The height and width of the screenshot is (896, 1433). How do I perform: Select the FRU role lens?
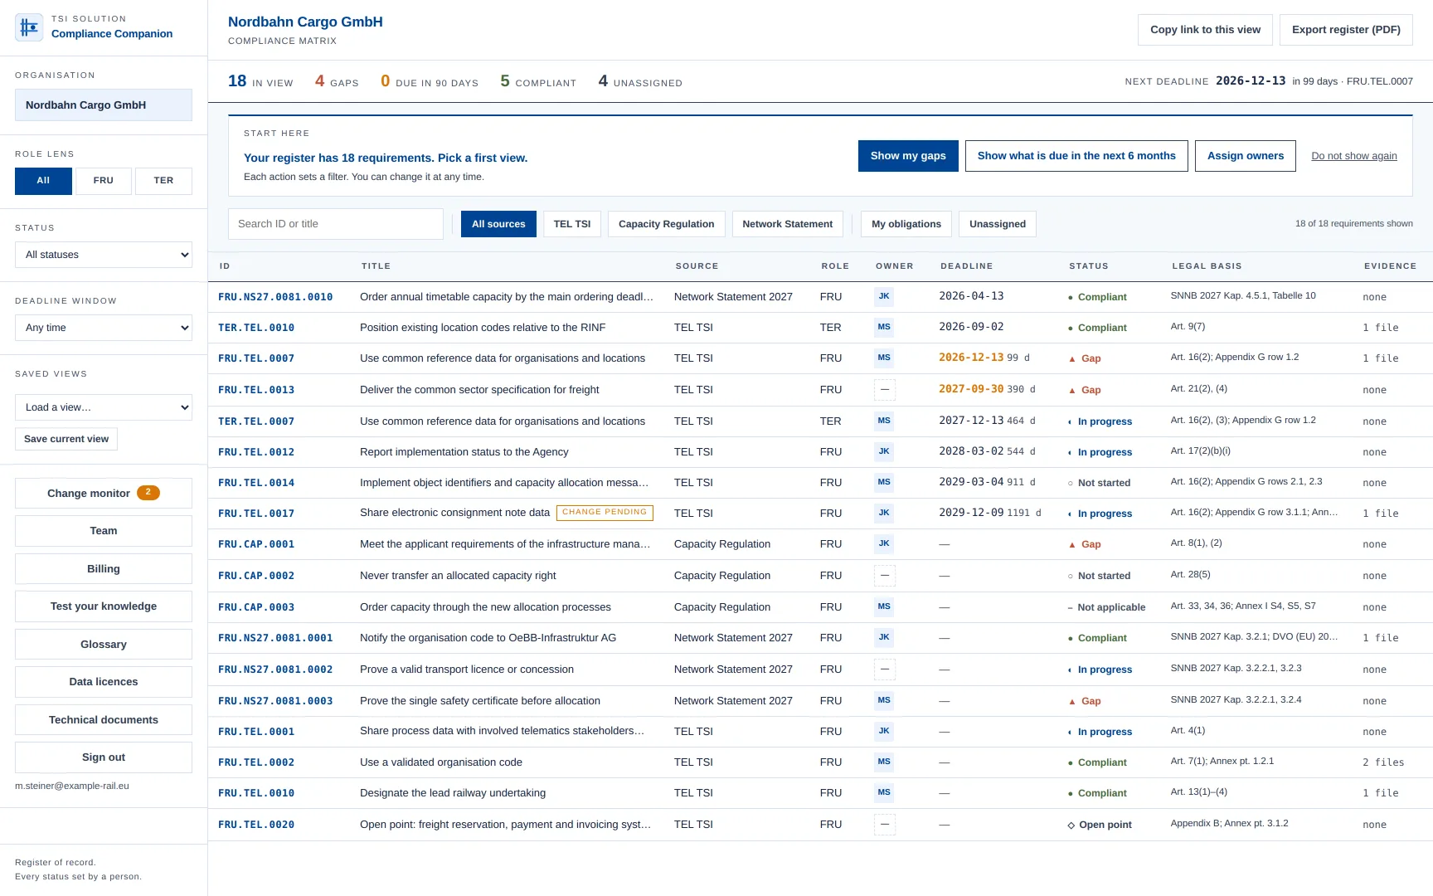[x=104, y=181]
